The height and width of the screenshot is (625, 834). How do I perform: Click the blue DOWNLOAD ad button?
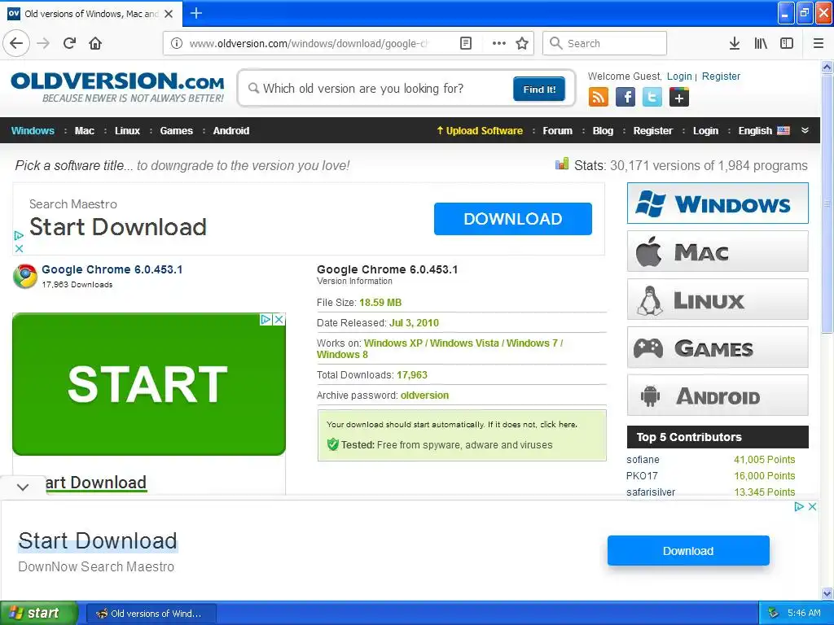click(513, 218)
